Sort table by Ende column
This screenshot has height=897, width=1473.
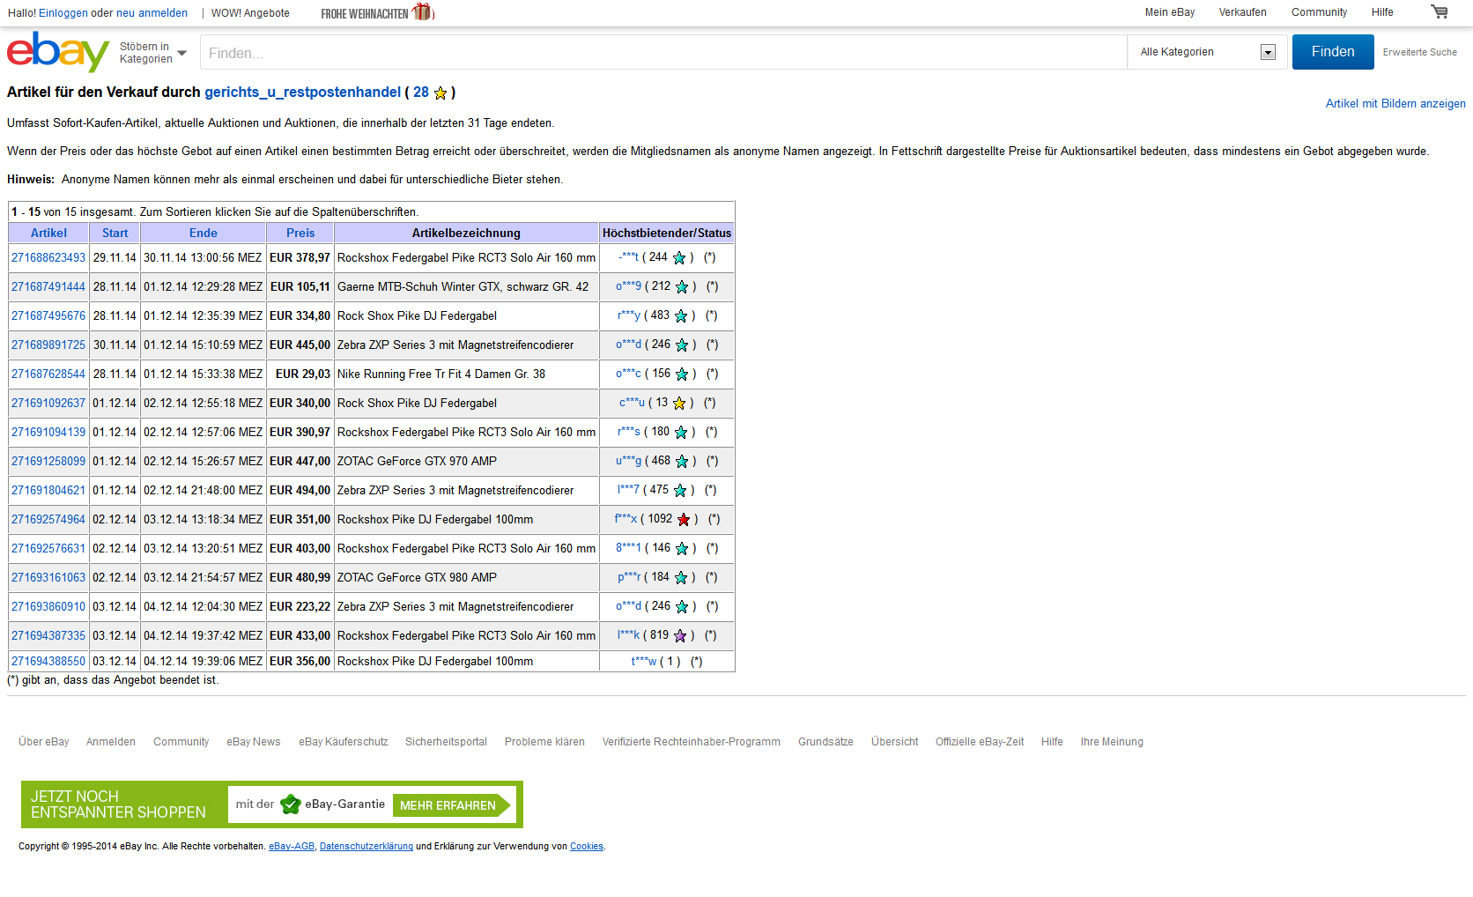pos(203,233)
